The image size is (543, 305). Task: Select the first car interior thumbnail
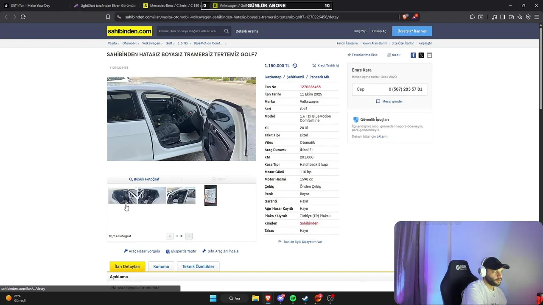(122, 196)
